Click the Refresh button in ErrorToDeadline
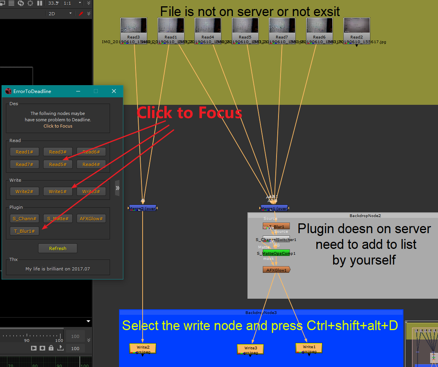This screenshot has width=438, height=367. [58, 248]
